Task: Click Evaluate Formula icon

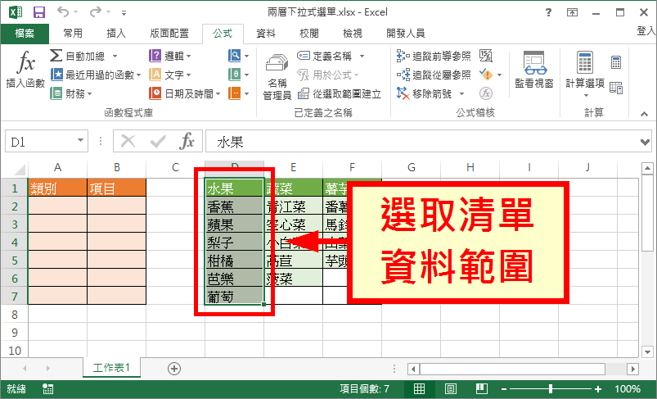Action: tap(486, 93)
